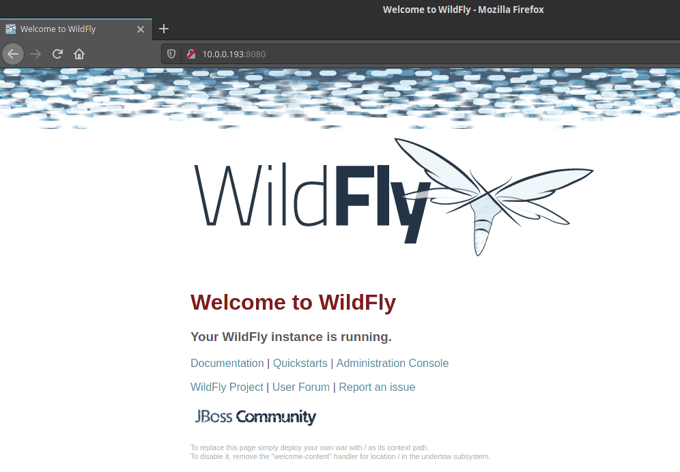
Task: Click the 'To disable it' footer note
Action: [340, 457]
